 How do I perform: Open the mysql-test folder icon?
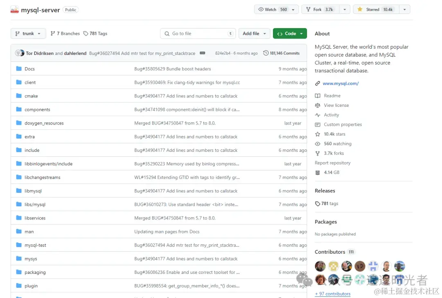[x=19, y=245]
